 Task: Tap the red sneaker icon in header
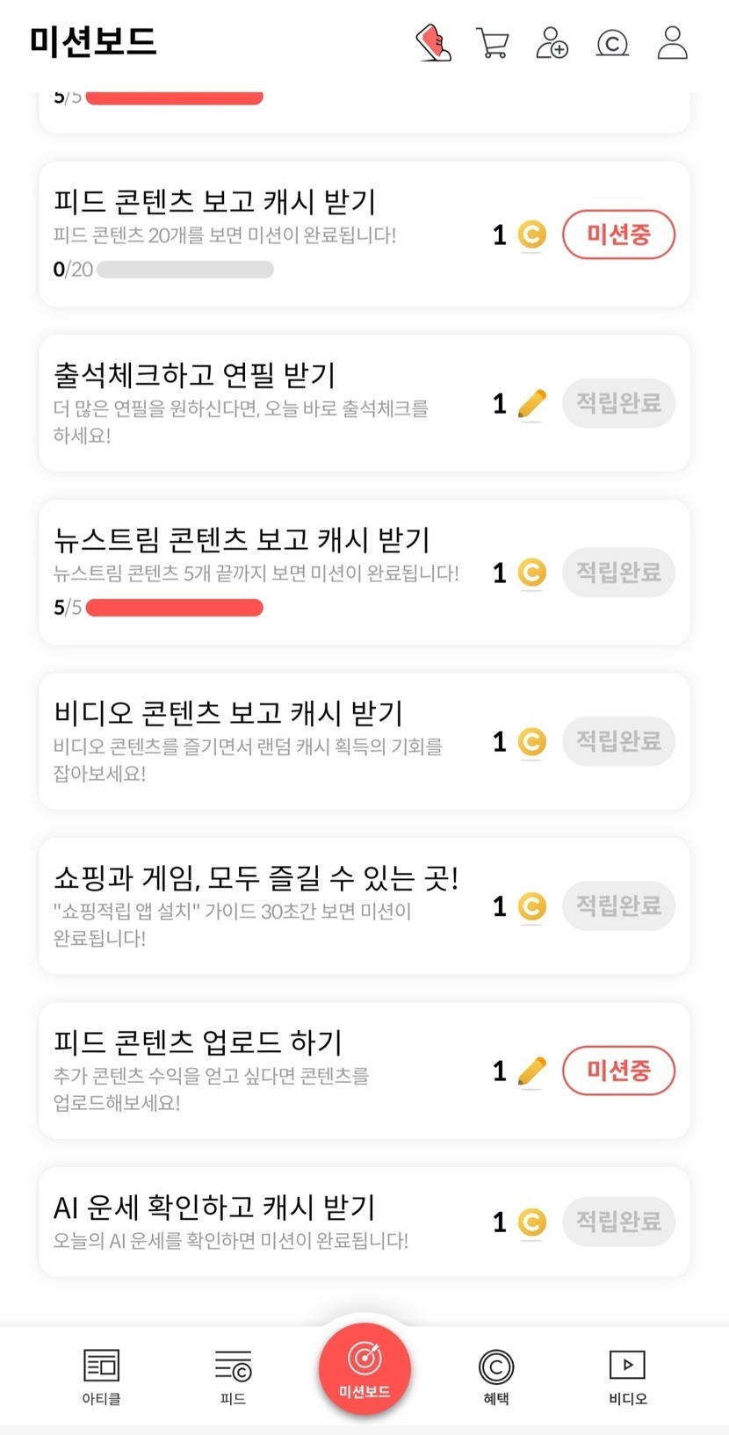(433, 42)
